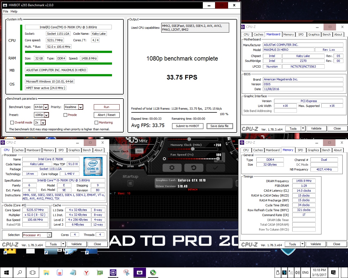Viewport: 348px width, 278px height.
Task: Switch to Graphics tab in CPU-Z Memory window
Action: pyautogui.click(x=313, y=150)
